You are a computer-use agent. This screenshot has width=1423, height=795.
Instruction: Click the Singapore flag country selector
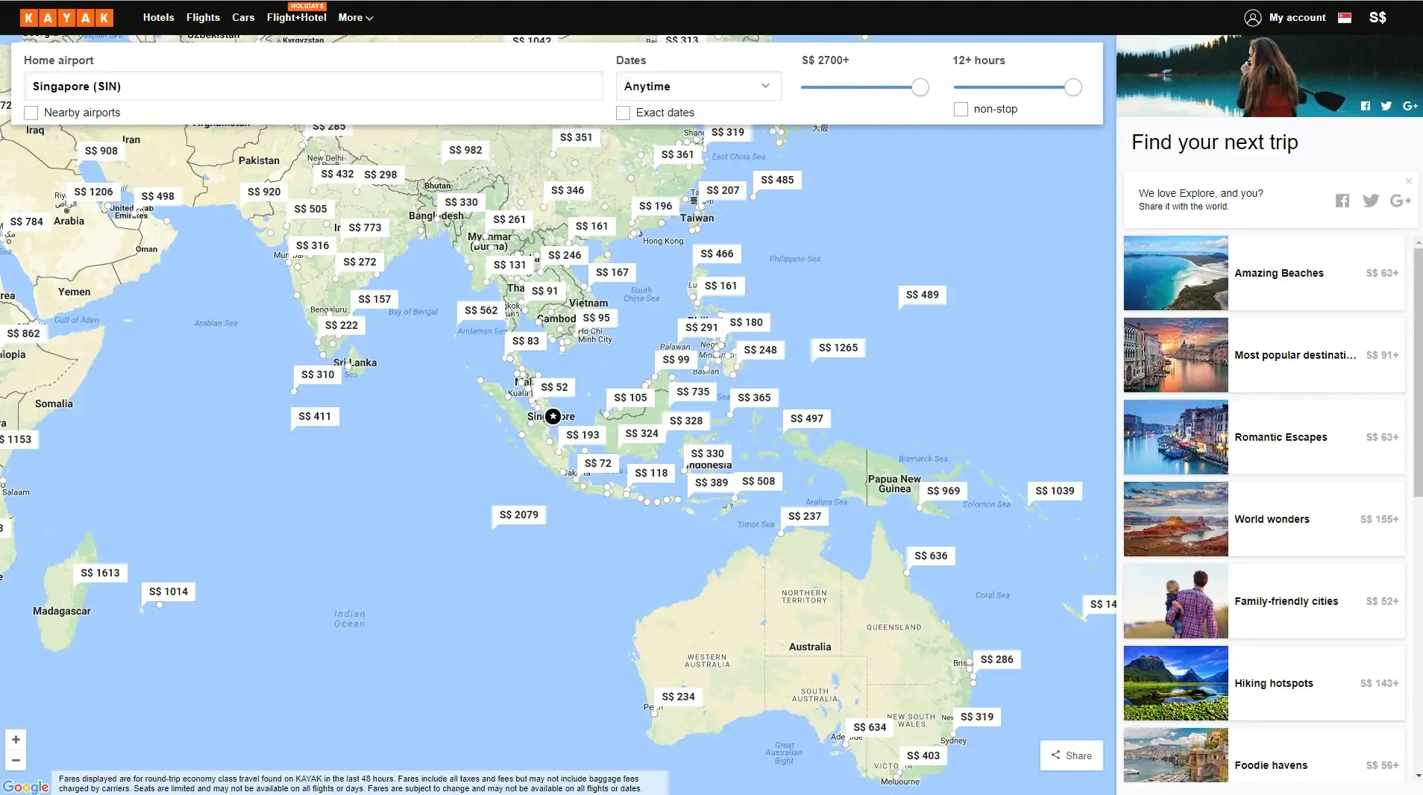(1345, 17)
